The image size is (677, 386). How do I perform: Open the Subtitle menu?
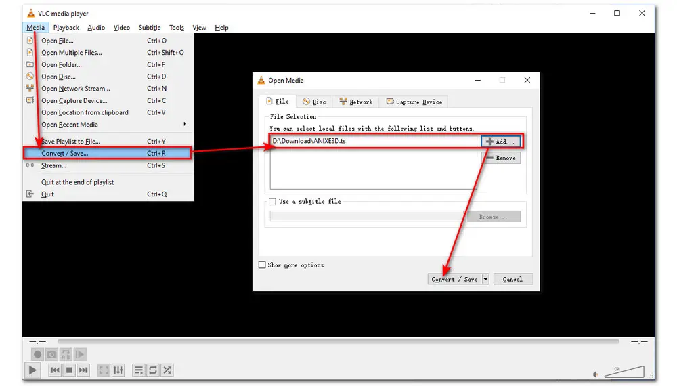[x=150, y=28]
